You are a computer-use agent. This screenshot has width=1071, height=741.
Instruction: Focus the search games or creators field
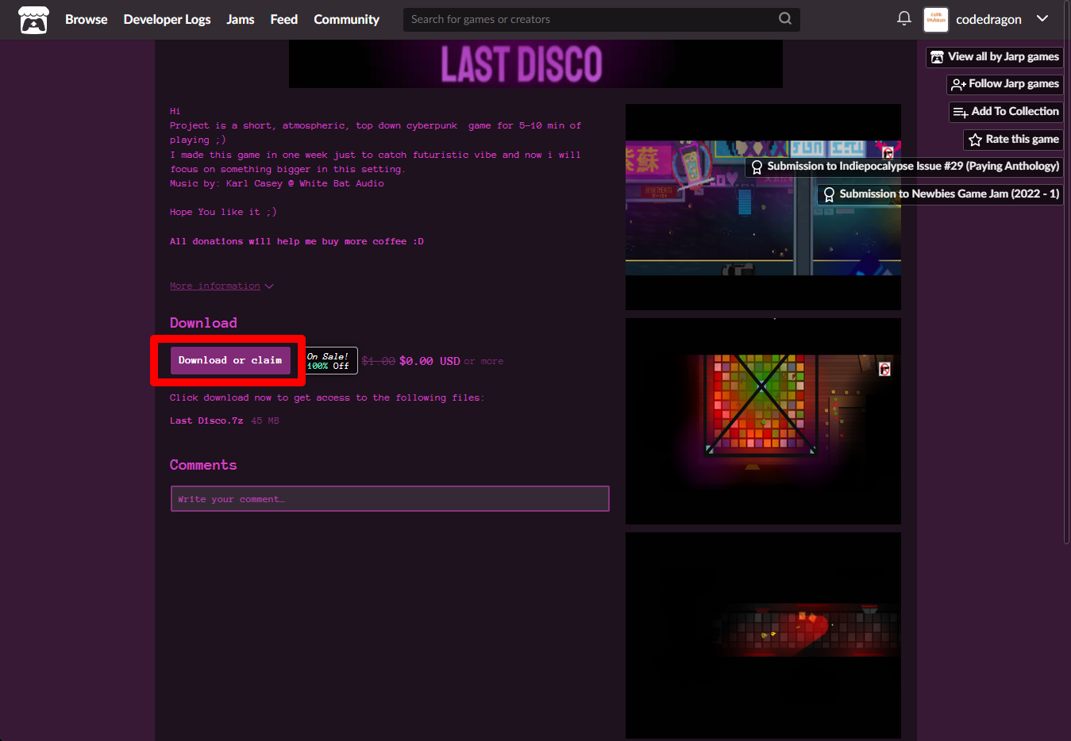coord(601,19)
